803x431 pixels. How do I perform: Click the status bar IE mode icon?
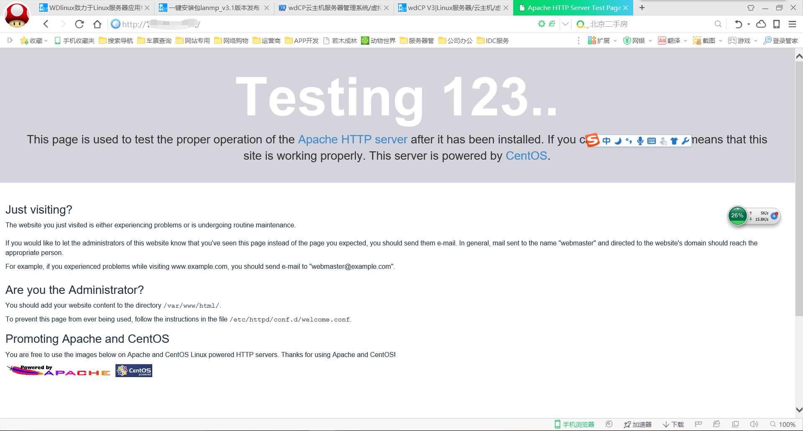[716, 424]
